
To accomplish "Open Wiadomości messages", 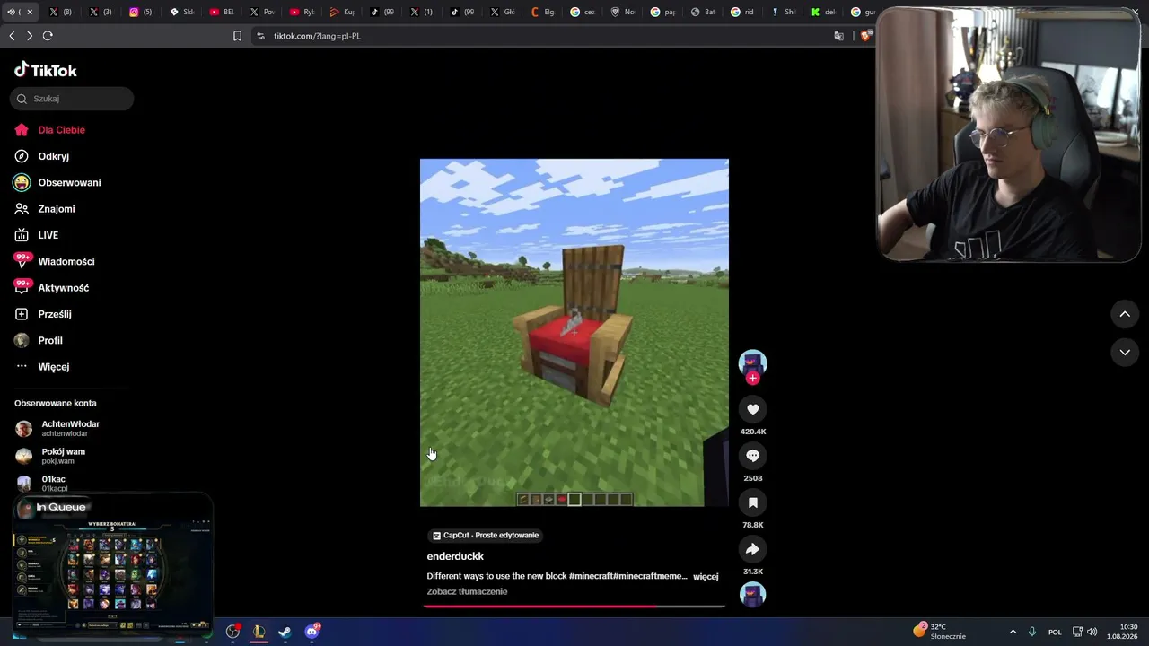I will click(66, 261).
